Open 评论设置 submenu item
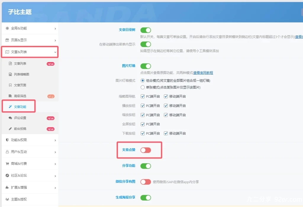303x207 pixels. point(30,118)
